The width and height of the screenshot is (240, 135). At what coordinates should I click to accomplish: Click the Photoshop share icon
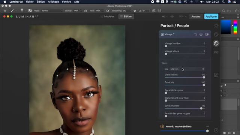(237, 11)
